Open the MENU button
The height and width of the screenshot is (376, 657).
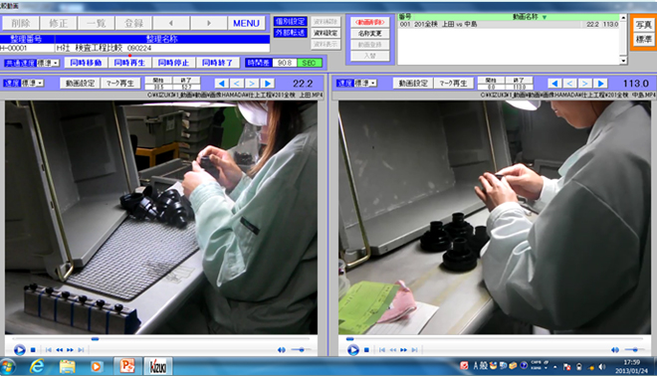tap(246, 23)
